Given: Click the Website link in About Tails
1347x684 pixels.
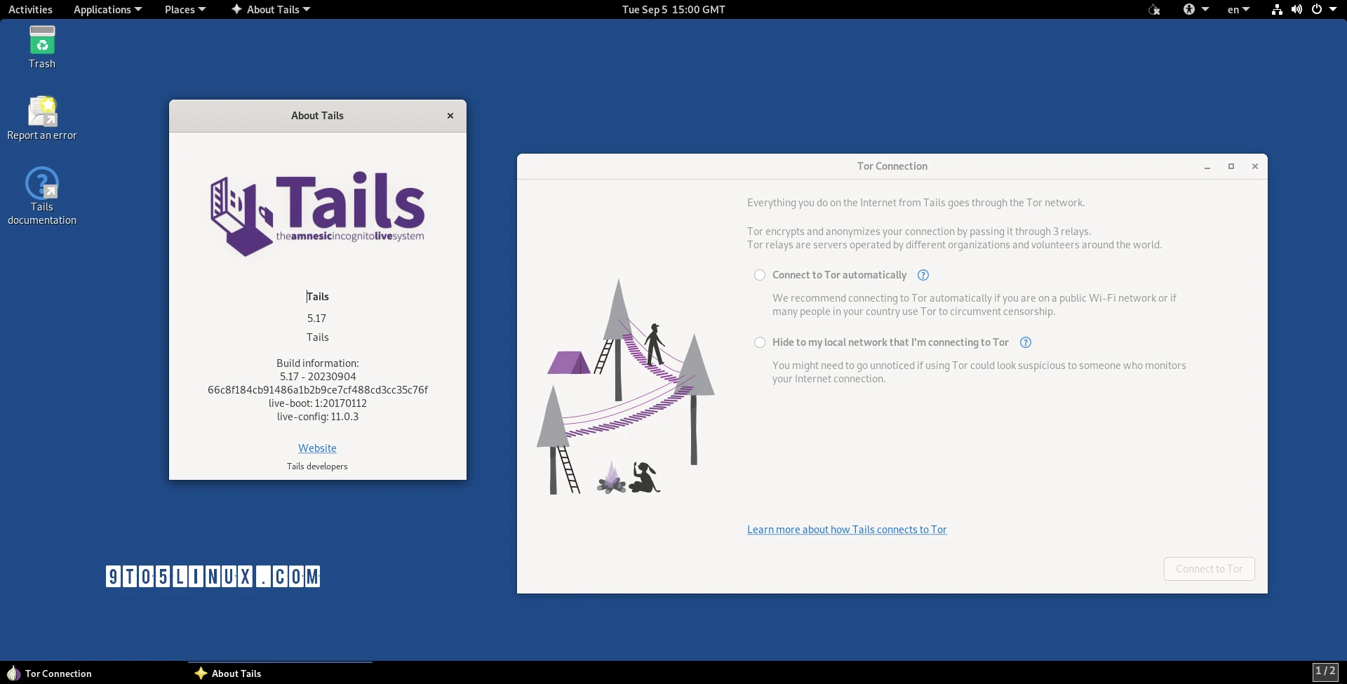Looking at the screenshot, I should (x=317, y=448).
